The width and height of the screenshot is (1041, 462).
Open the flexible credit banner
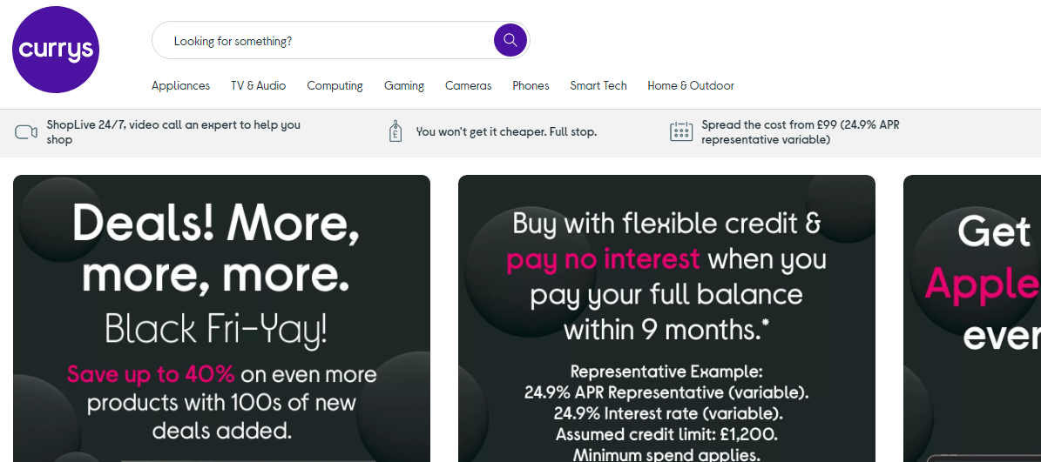point(666,318)
